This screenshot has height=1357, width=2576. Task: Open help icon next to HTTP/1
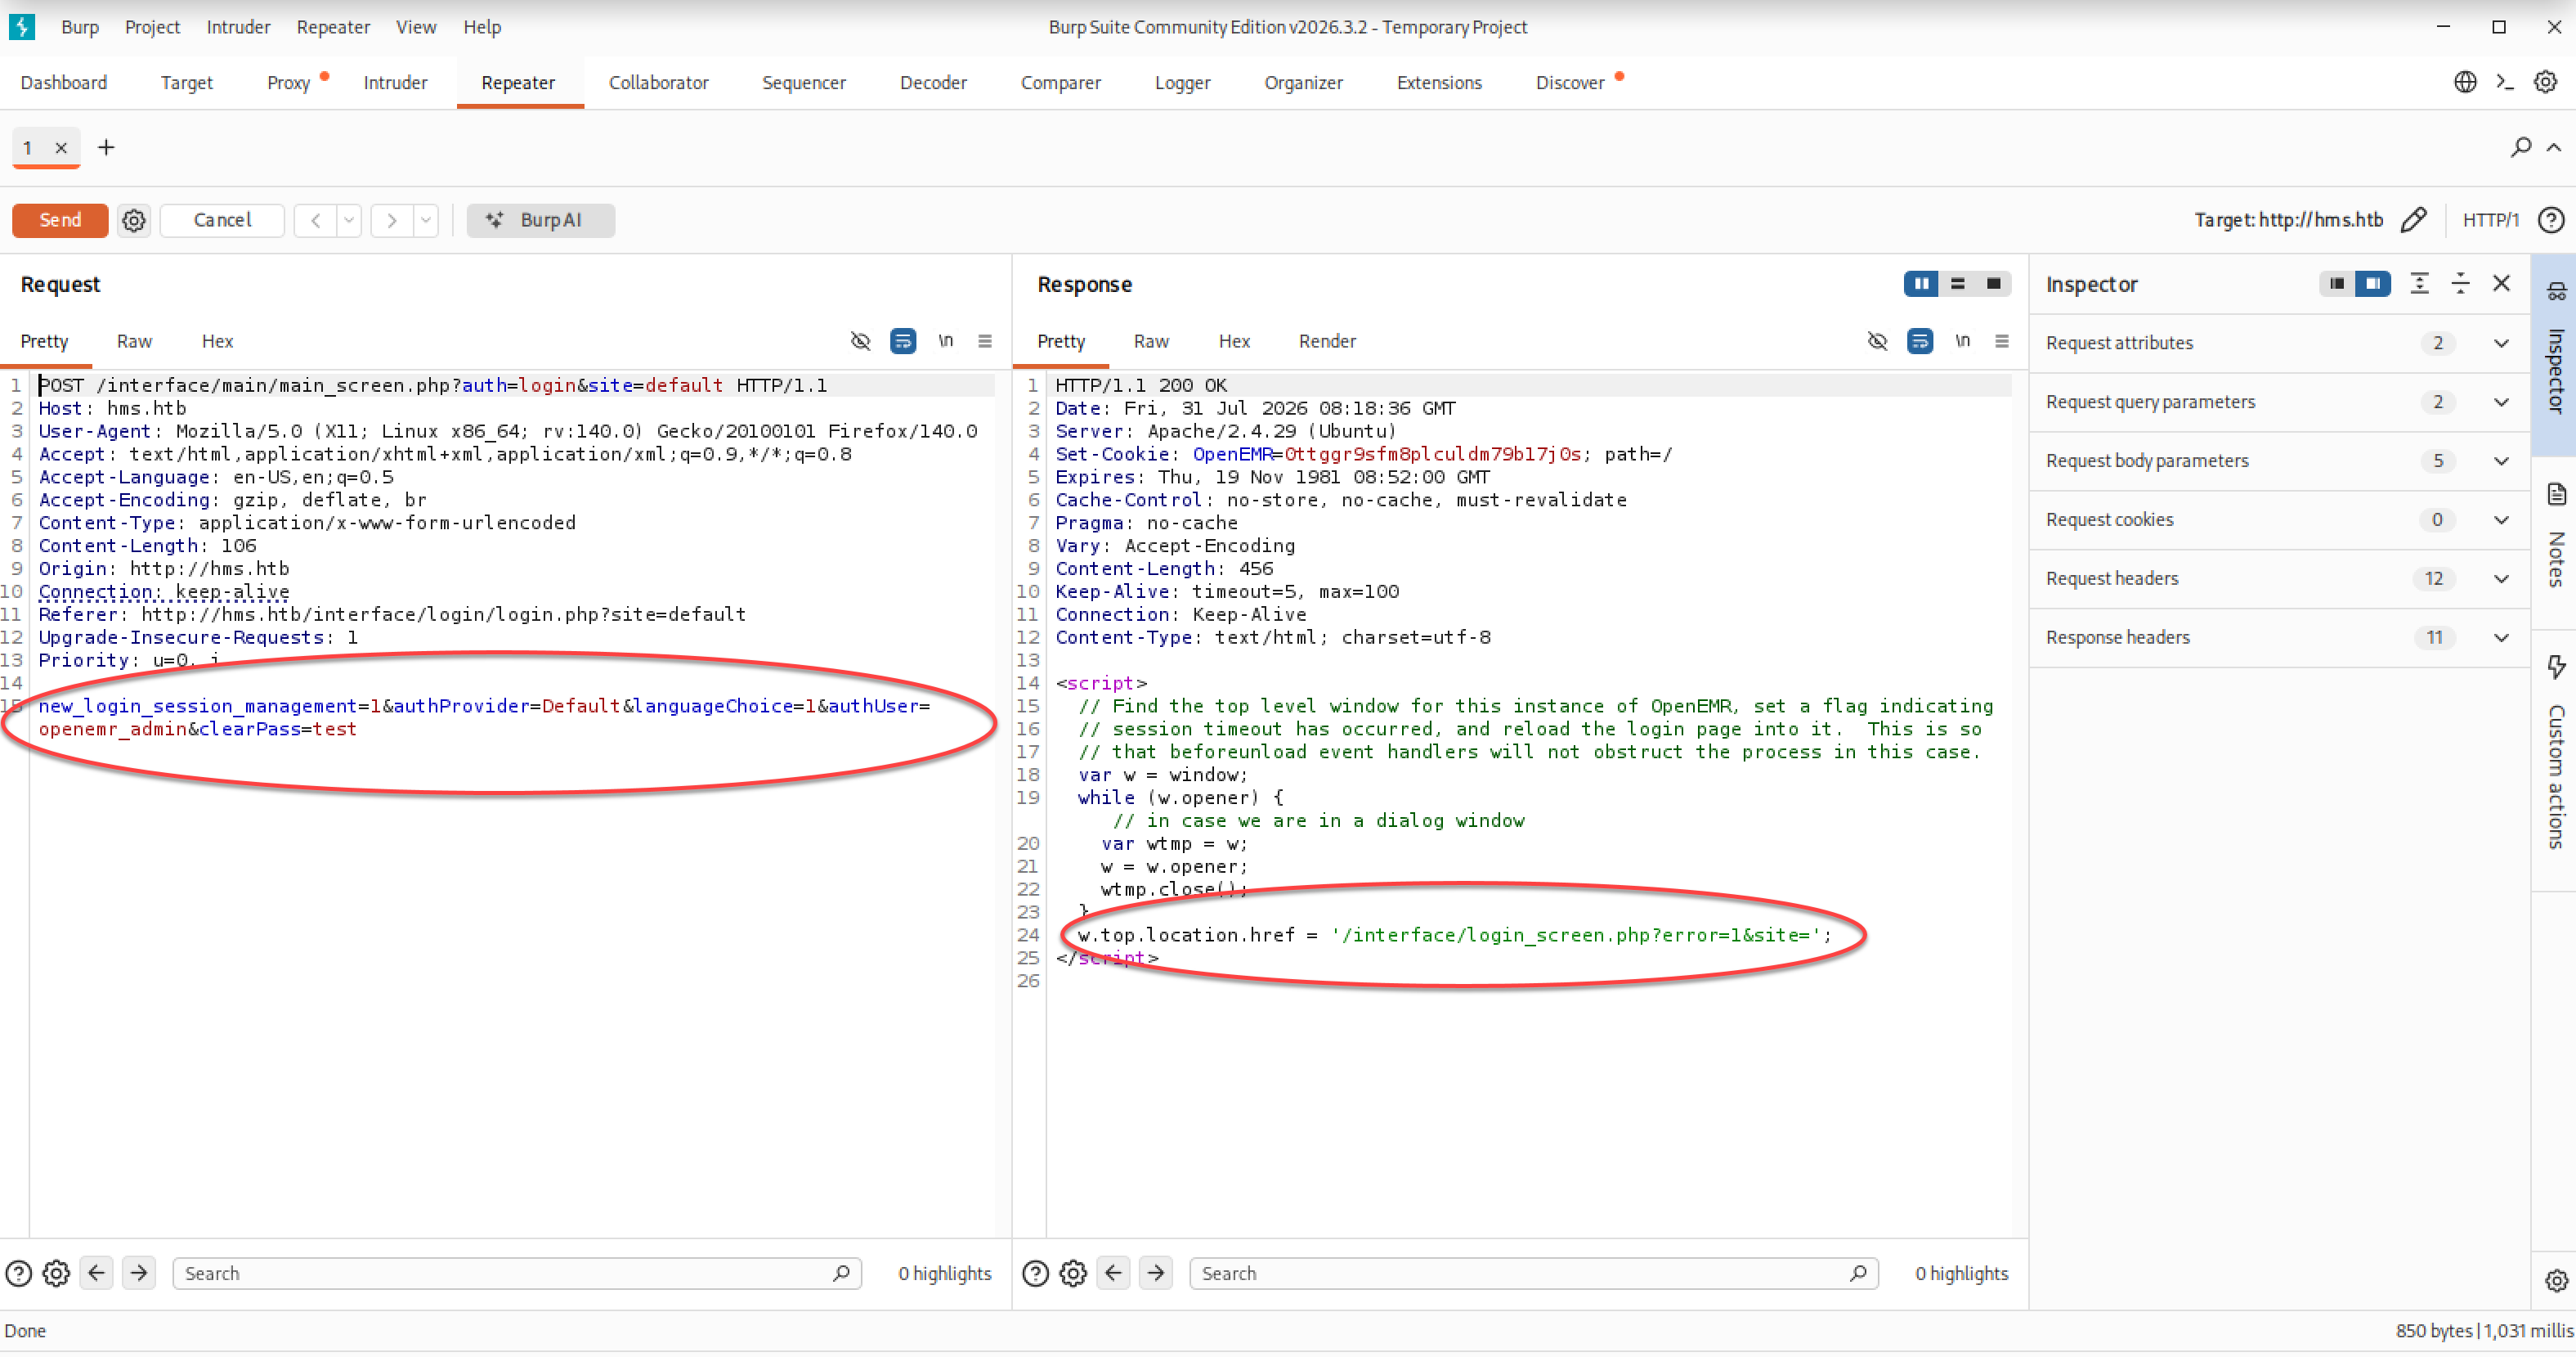[2551, 220]
